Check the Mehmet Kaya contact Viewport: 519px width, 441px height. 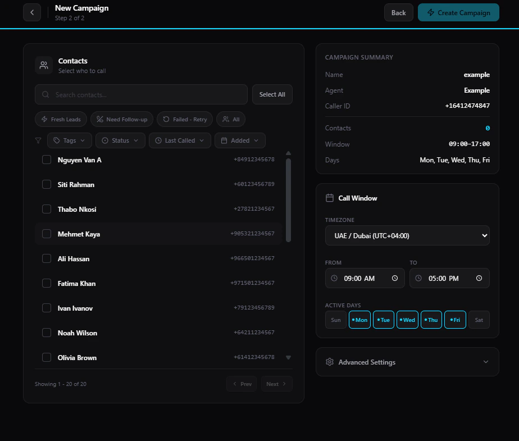click(47, 234)
